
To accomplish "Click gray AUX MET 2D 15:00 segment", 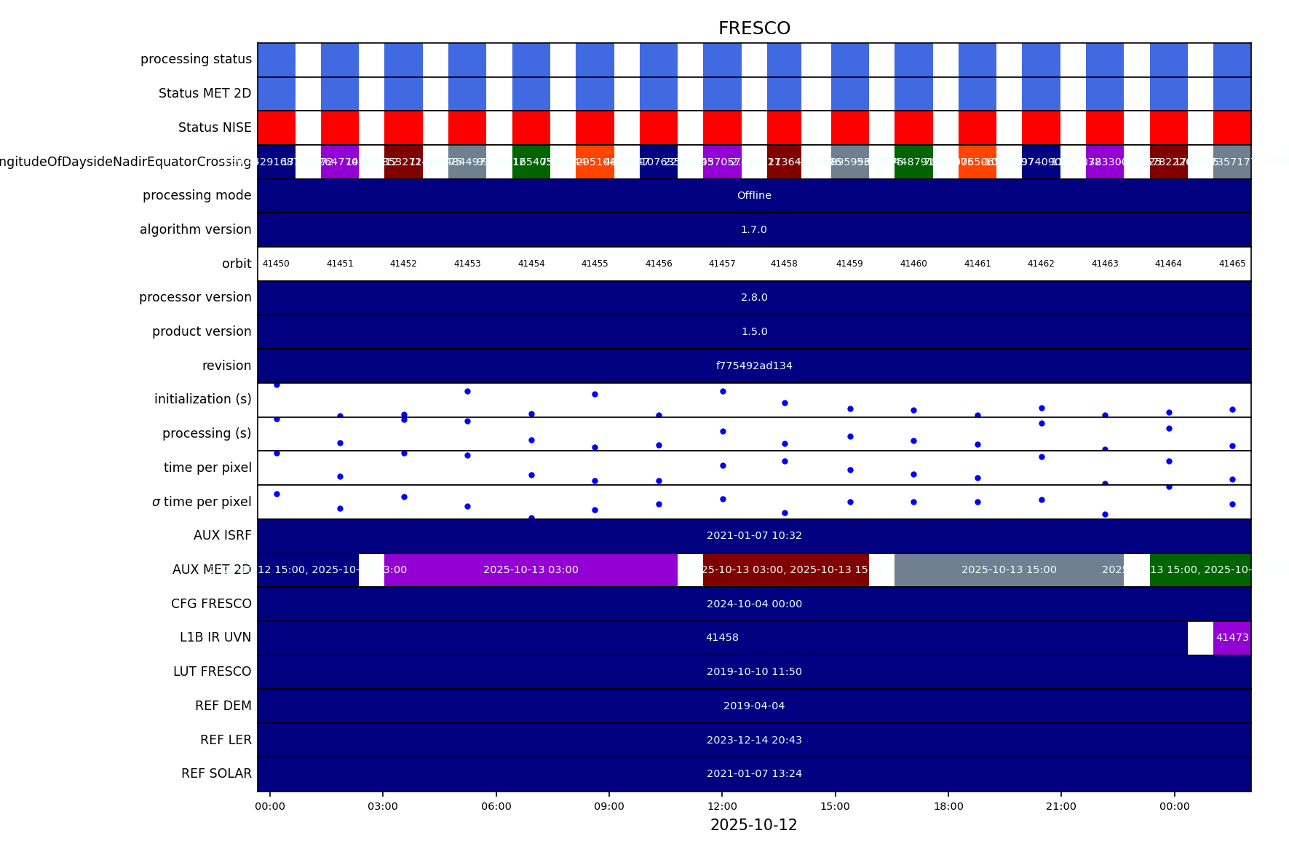I will click(x=1008, y=569).
